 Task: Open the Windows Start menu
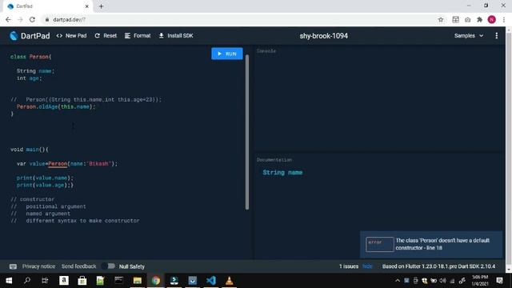coord(9,281)
